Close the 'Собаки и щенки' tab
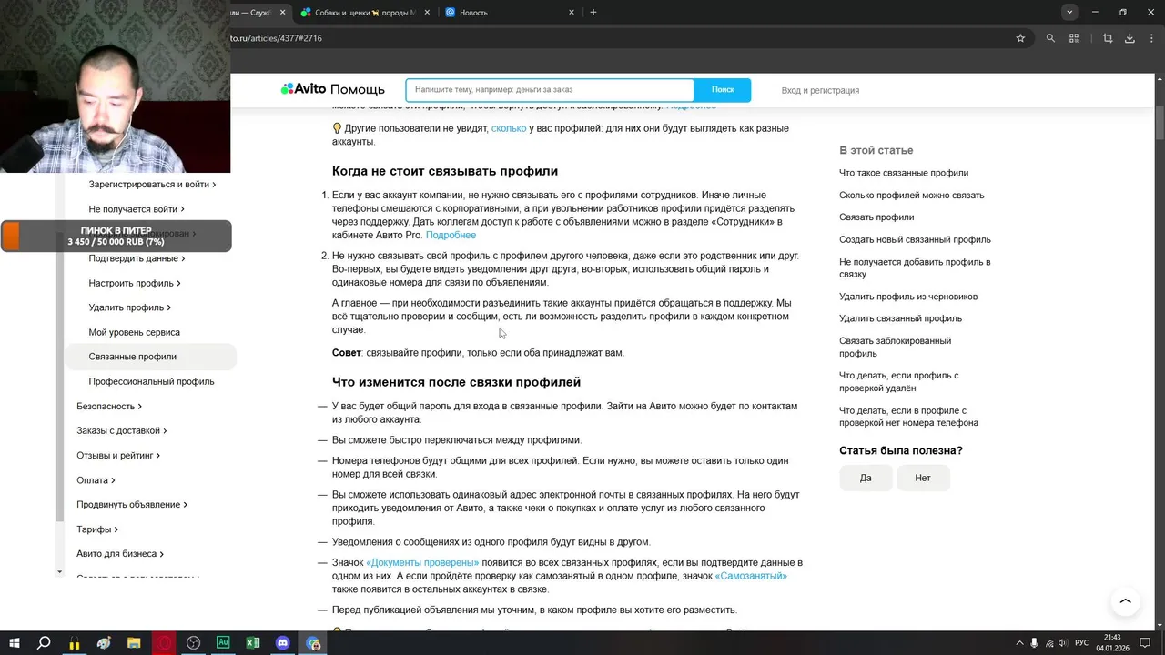This screenshot has height=655, width=1165. point(429,13)
